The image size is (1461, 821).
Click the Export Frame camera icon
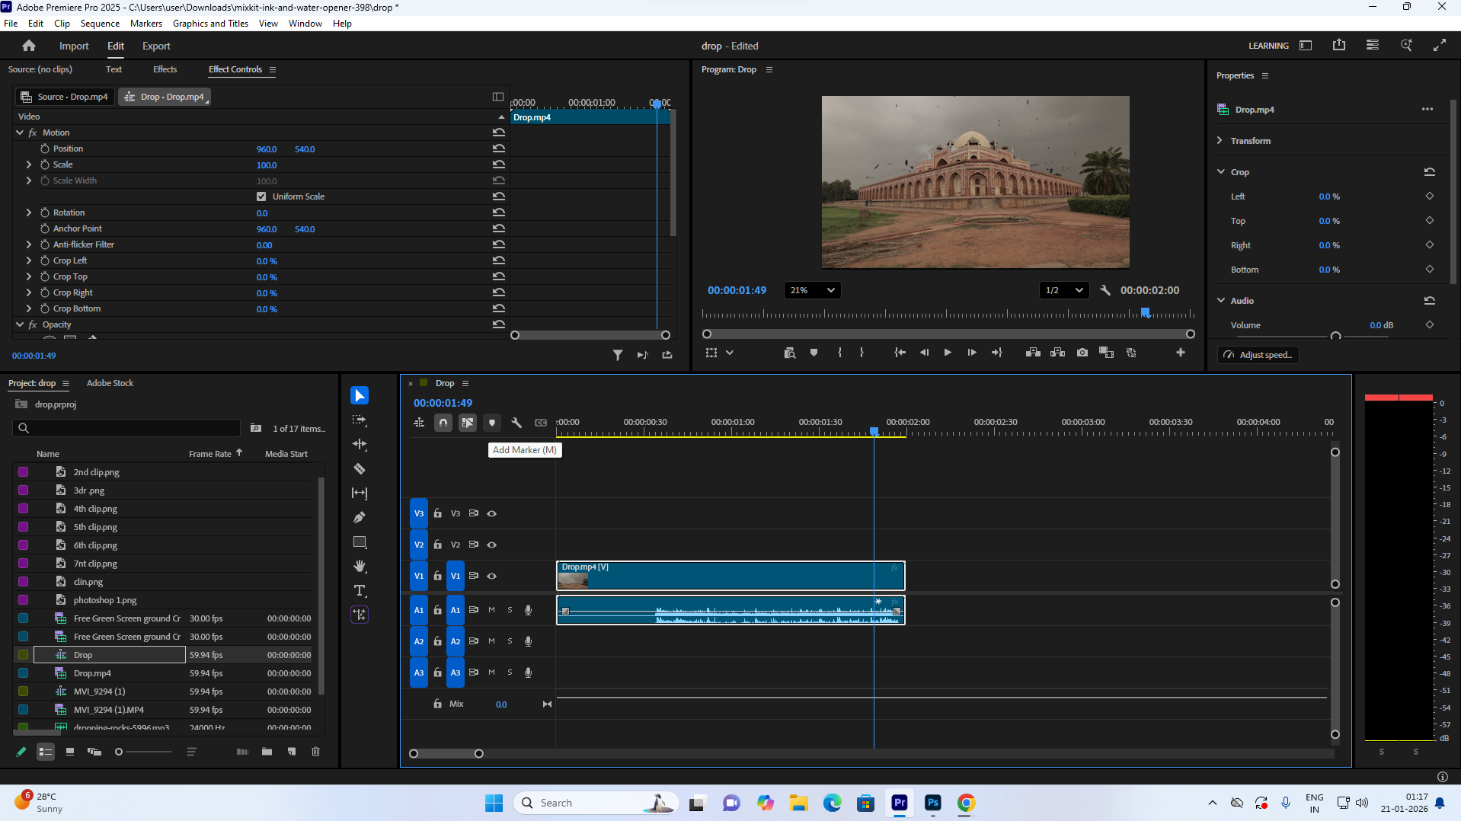pyautogui.click(x=1082, y=353)
